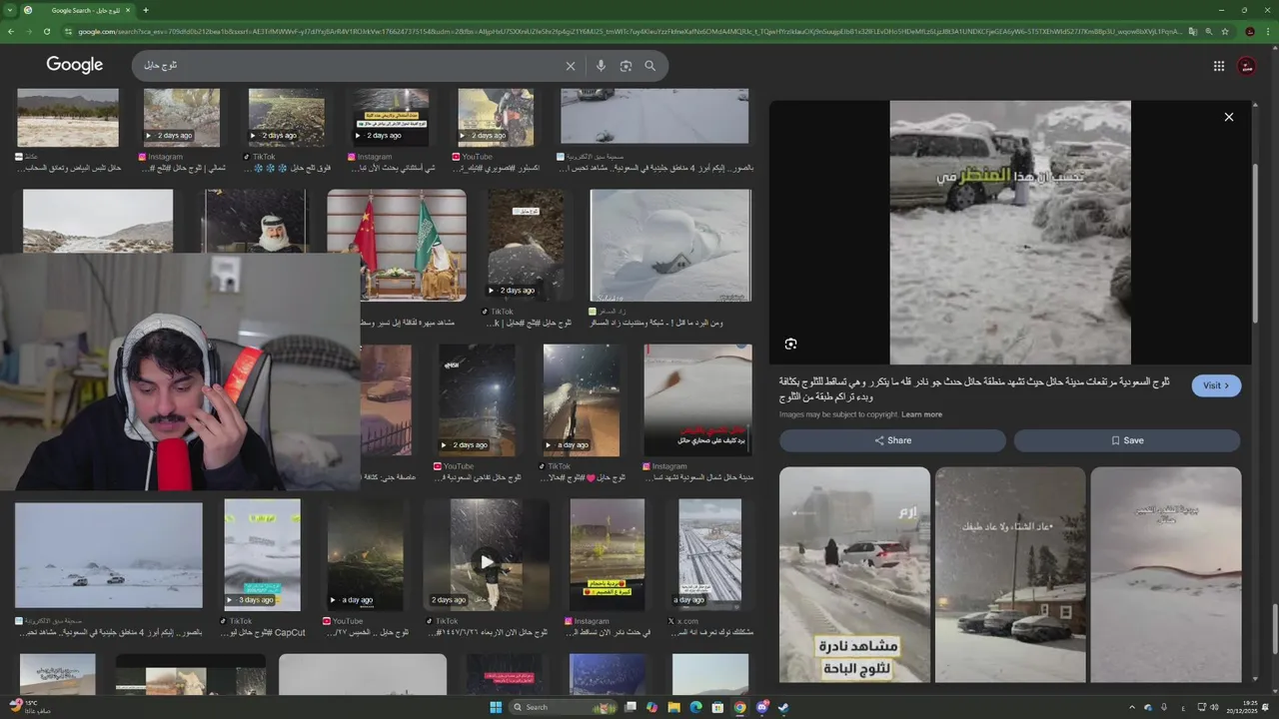The height and width of the screenshot is (719, 1279).
Task: Open File Explorer from taskbar
Action: [x=674, y=707]
